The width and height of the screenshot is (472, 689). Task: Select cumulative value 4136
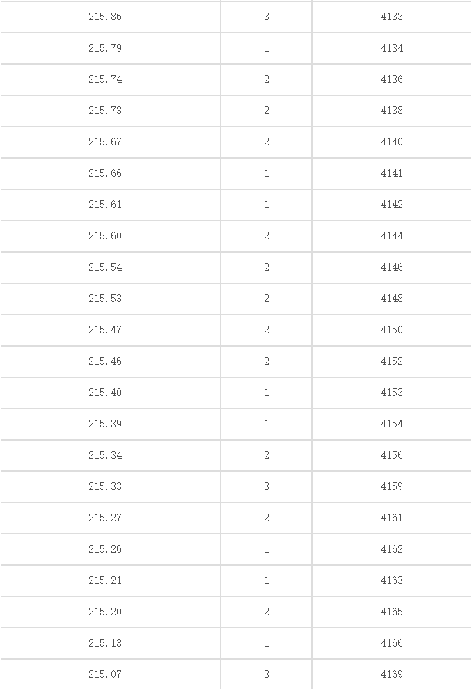(391, 79)
